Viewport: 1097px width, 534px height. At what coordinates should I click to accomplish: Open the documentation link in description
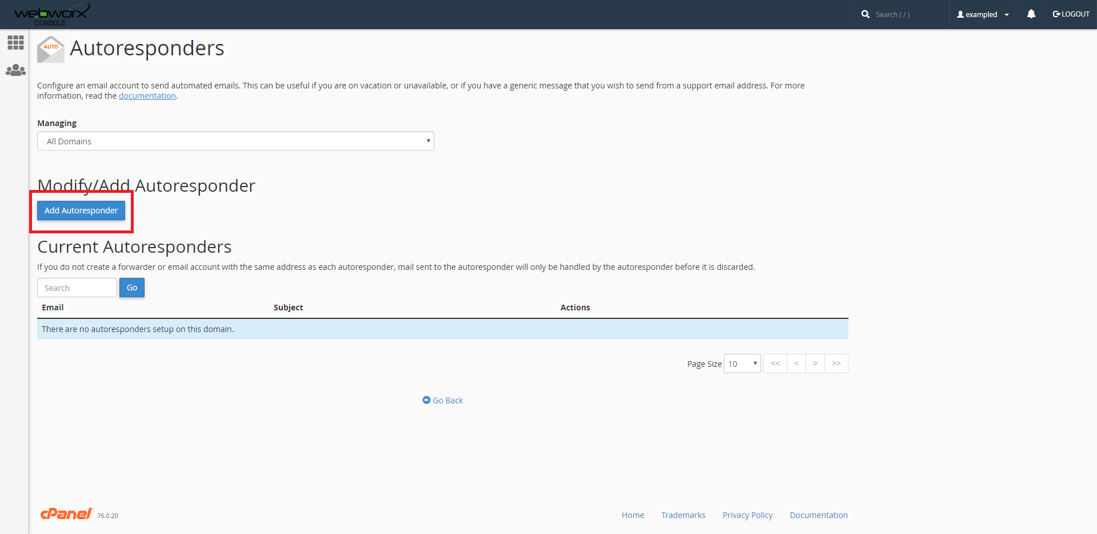click(147, 96)
